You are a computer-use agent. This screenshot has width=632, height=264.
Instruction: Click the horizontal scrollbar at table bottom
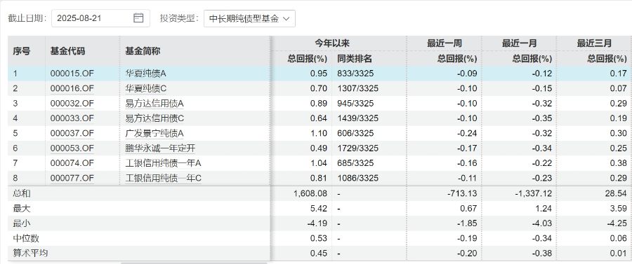[194, 263]
